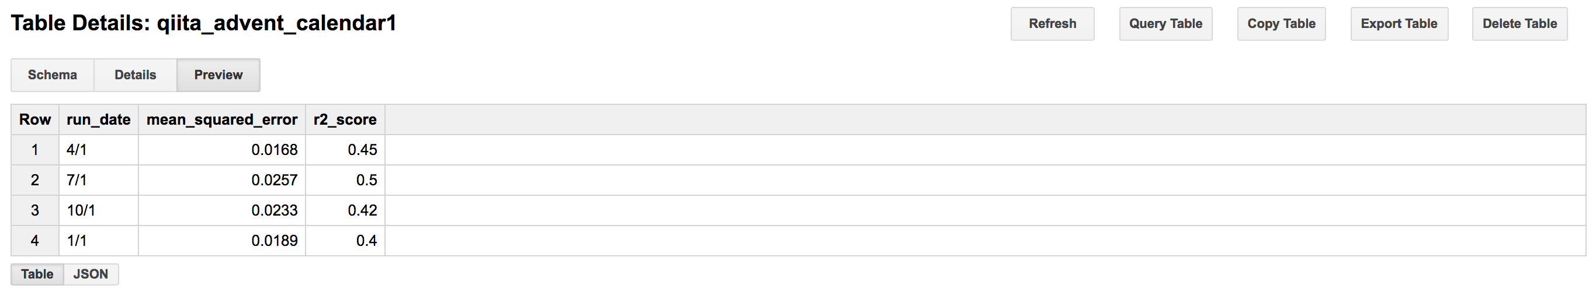Screen dimensions: 1596x296
Task: Click the run_date column header
Action: point(99,119)
